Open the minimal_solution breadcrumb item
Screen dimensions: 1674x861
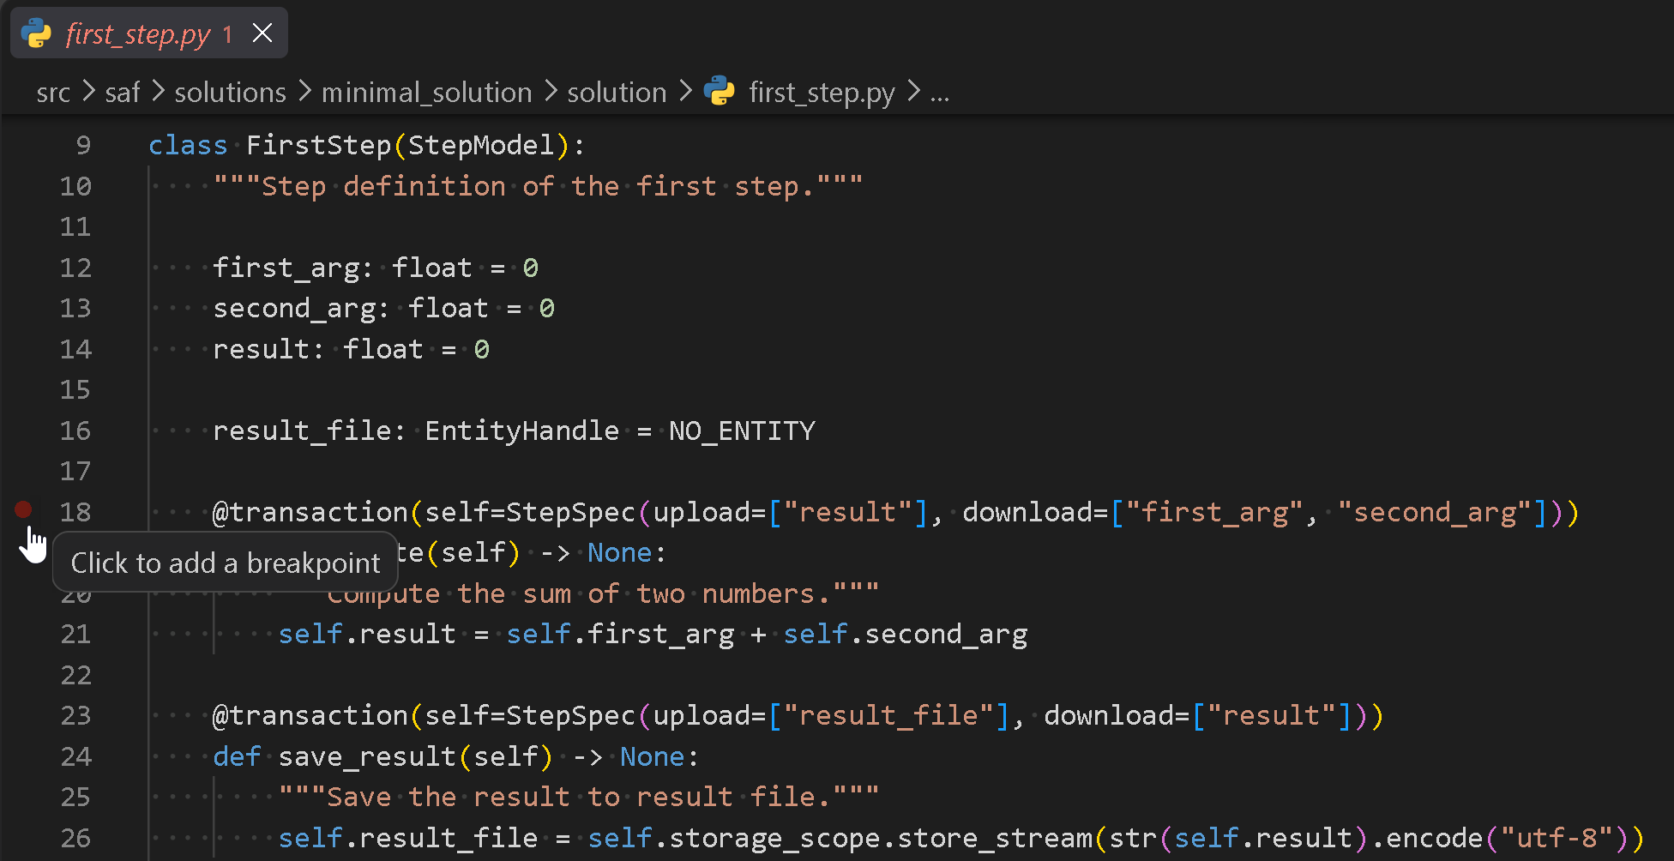tap(426, 92)
